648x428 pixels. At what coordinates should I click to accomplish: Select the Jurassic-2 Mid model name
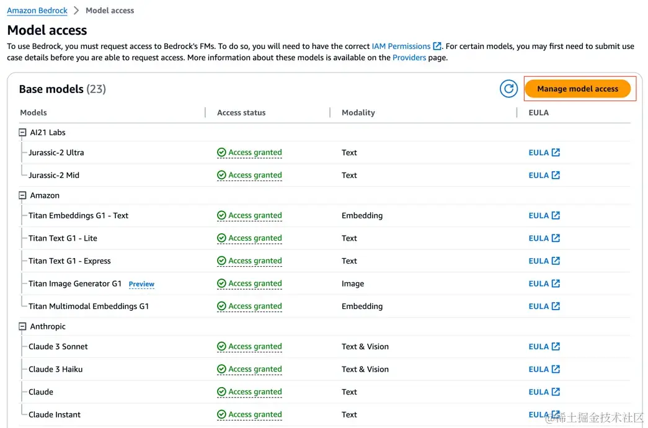click(x=54, y=176)
